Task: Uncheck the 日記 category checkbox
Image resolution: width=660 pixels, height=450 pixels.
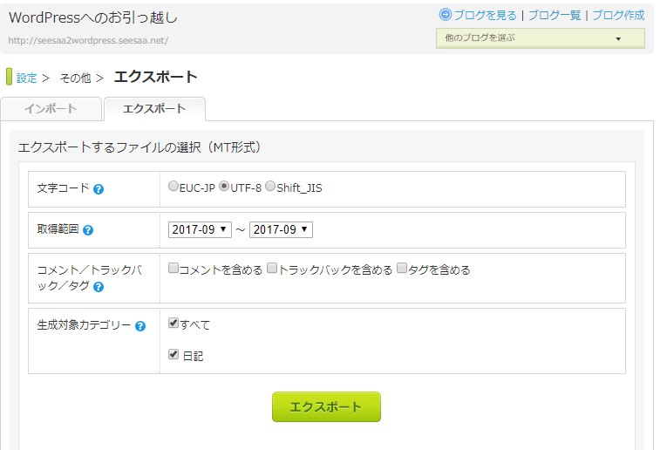Action: 174,355
